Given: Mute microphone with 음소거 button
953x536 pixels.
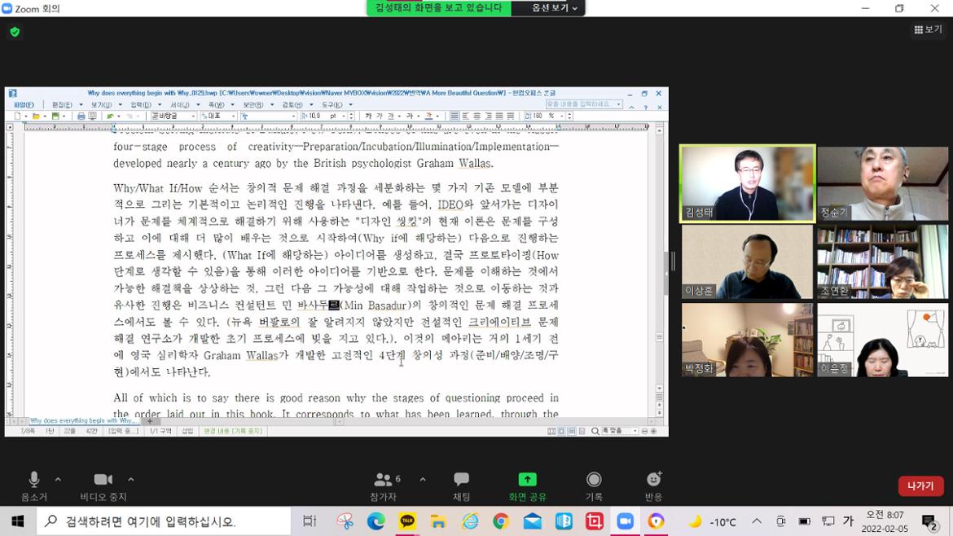Looking at the screenshot, I should coord(33,485).
